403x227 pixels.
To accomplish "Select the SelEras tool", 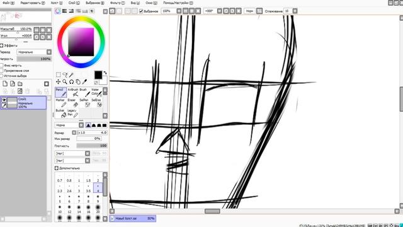I will (96, 103).
